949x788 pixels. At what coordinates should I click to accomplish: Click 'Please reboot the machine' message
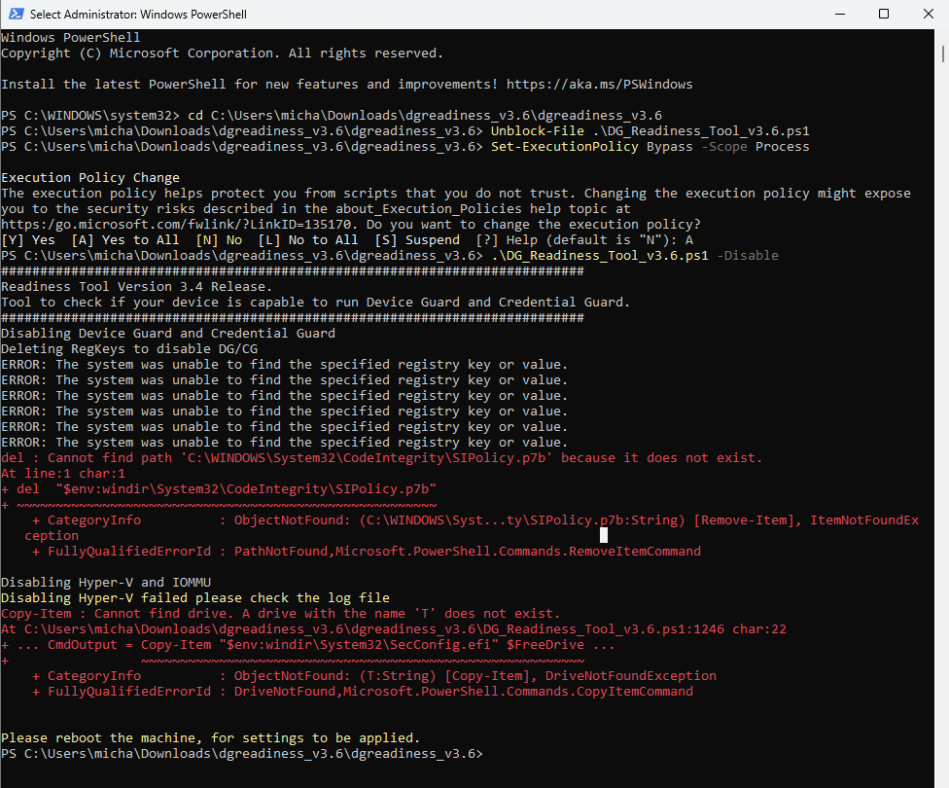210,737
